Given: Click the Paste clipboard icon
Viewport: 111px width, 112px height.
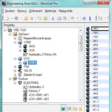Looking at the screenshot, I should click(x=65, y=18).
